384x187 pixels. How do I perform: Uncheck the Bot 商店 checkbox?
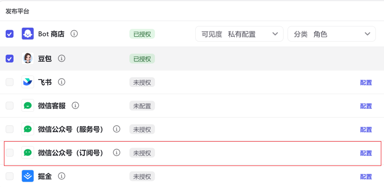10,34
